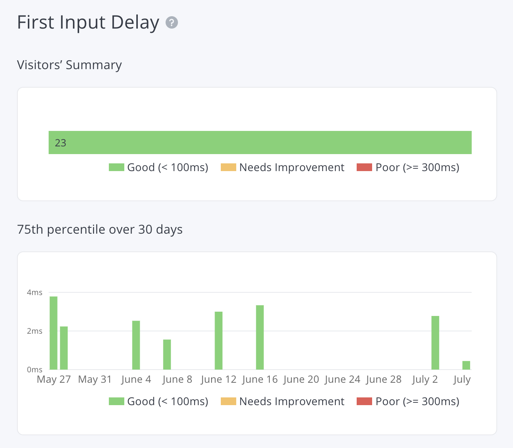Select the green Good swatch below the chart

(x=116, y=401)
